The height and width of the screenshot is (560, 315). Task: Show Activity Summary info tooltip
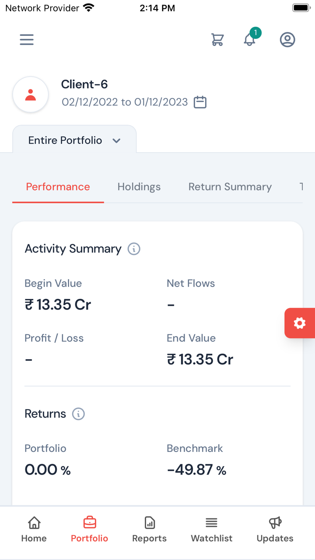(134, 249)
